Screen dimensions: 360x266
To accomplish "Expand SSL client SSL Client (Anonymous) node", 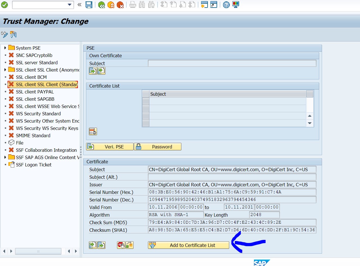I will [5, 70].
